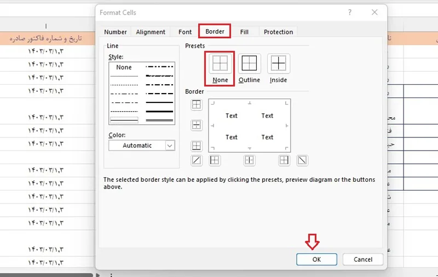Toggle the top border button
This screenshot has width=438, height=277.
coord(197,105)
